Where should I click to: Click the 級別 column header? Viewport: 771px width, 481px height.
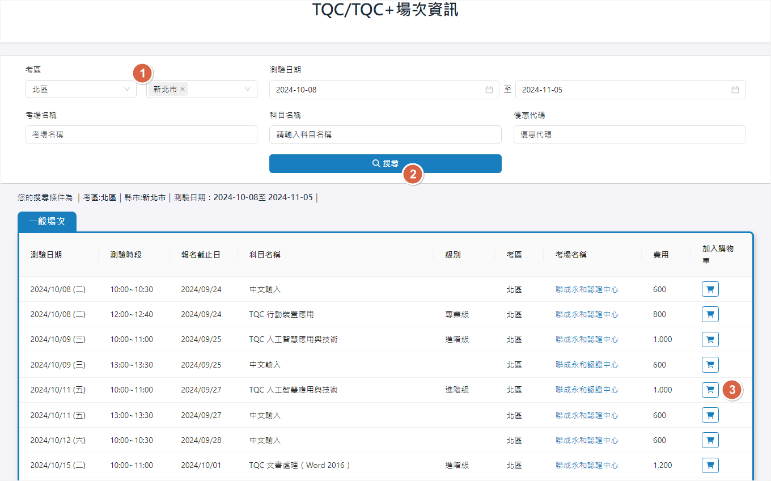(x=453, y=255)
